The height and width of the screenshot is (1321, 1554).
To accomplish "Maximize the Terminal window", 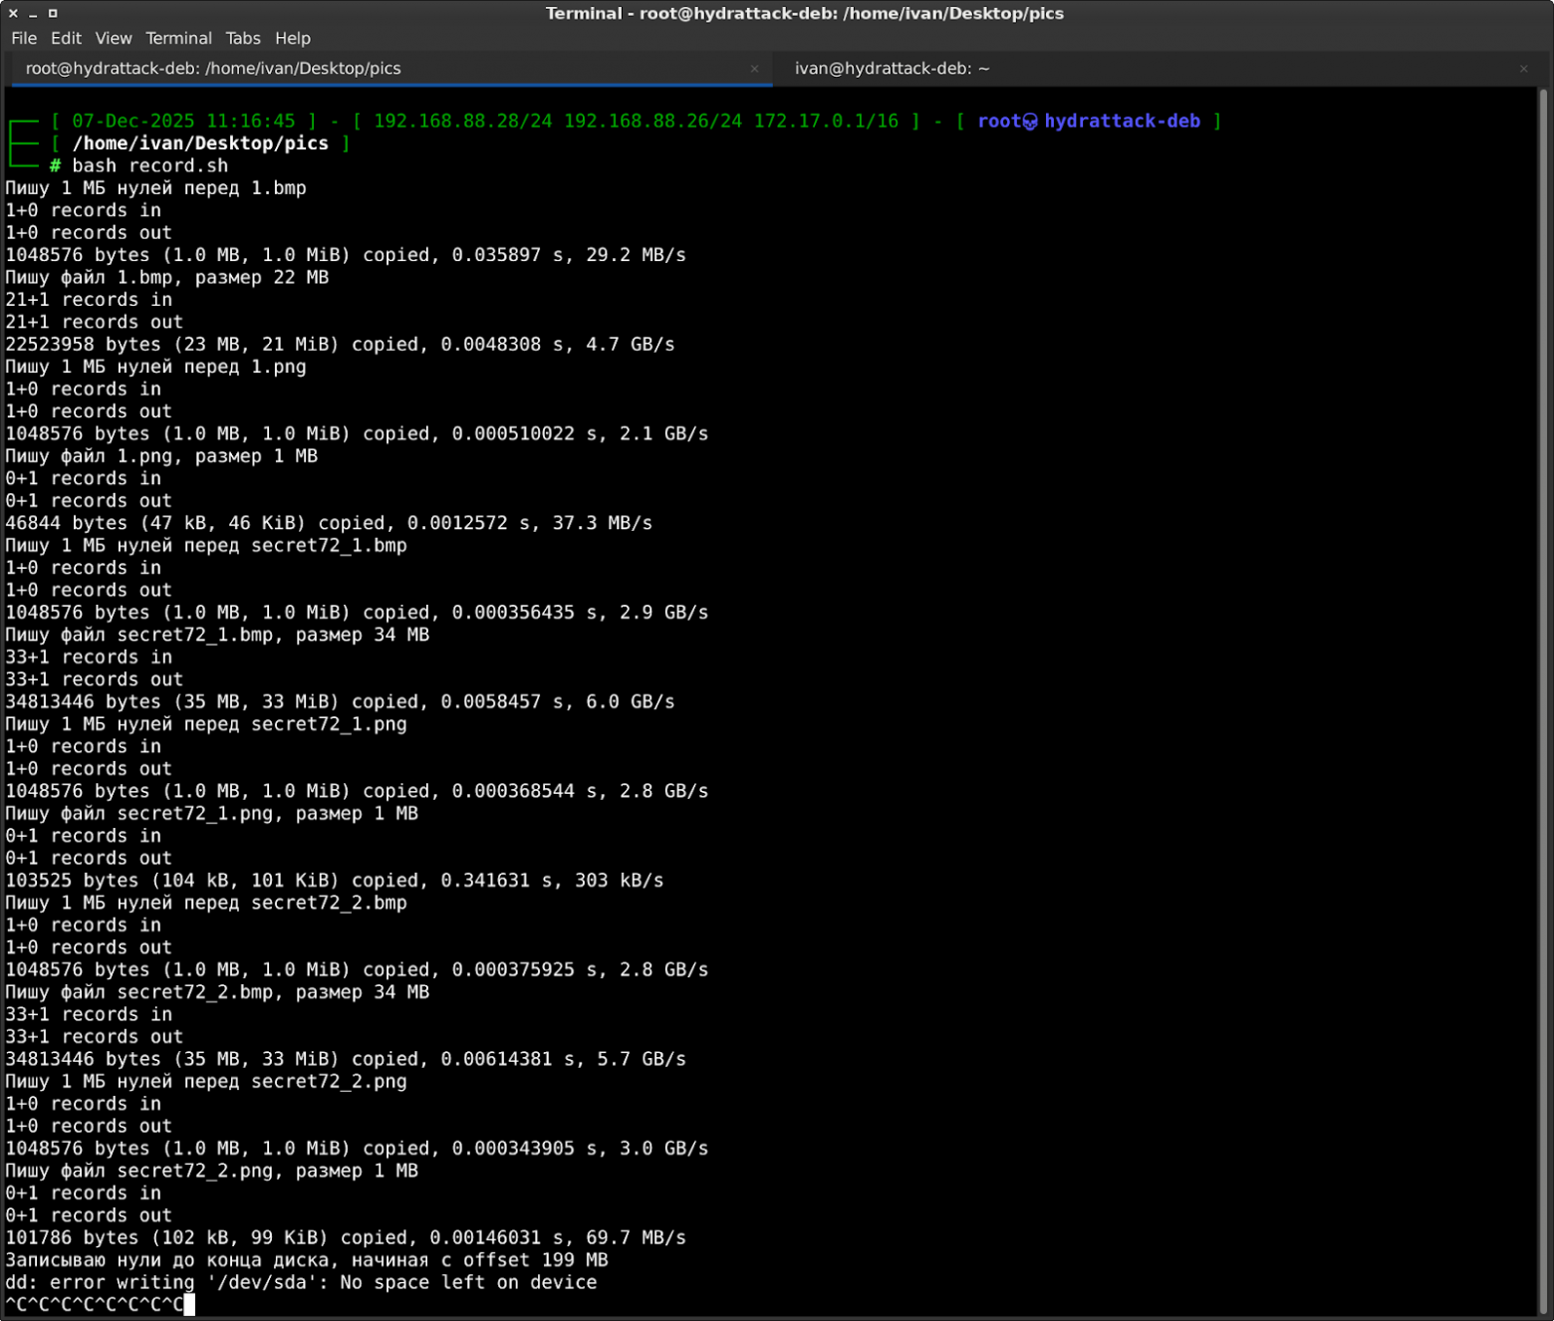I will coord(53,13).
